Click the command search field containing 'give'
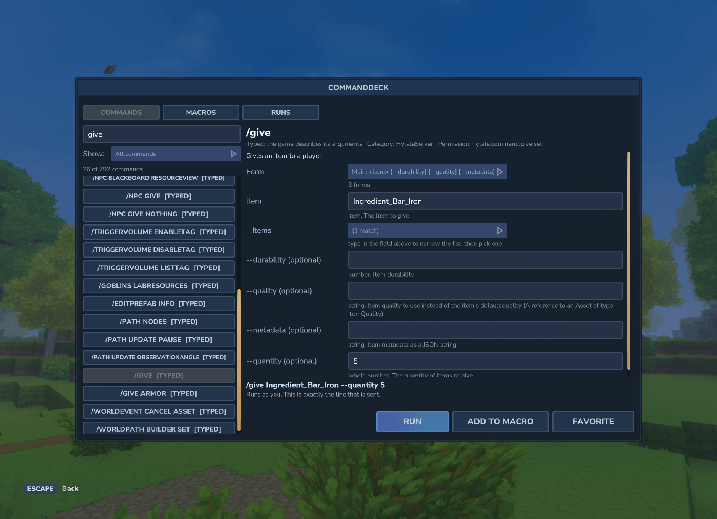This screenshot has height=519, width=717. click(161, 134)
